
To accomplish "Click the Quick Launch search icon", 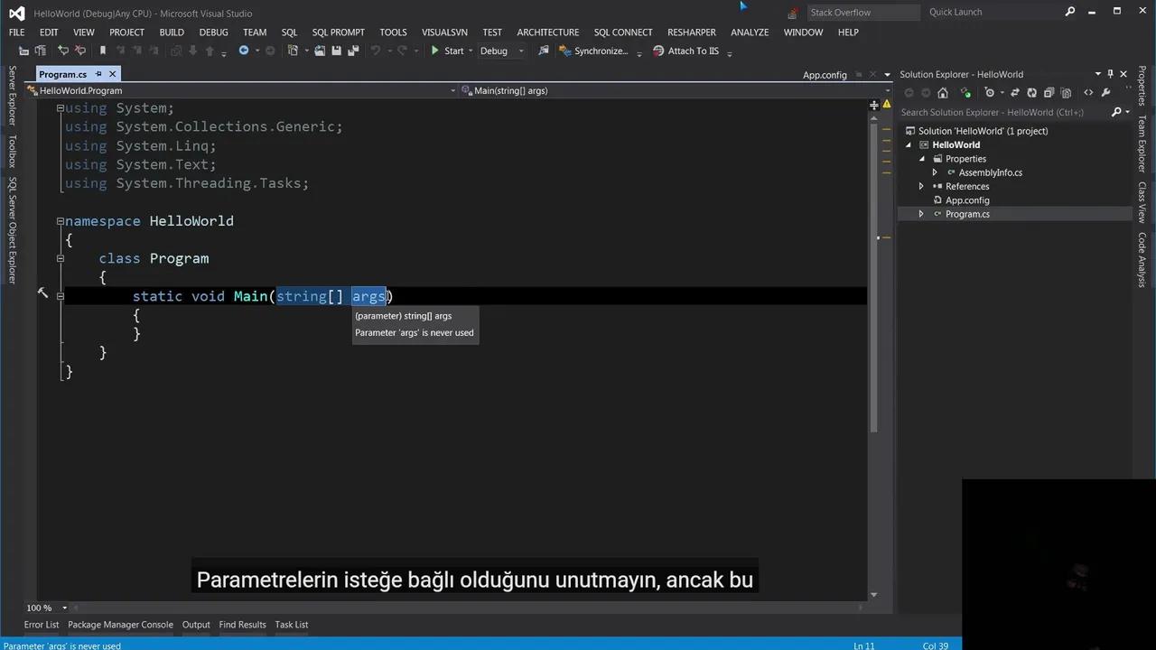I will tap(1070, 12).
